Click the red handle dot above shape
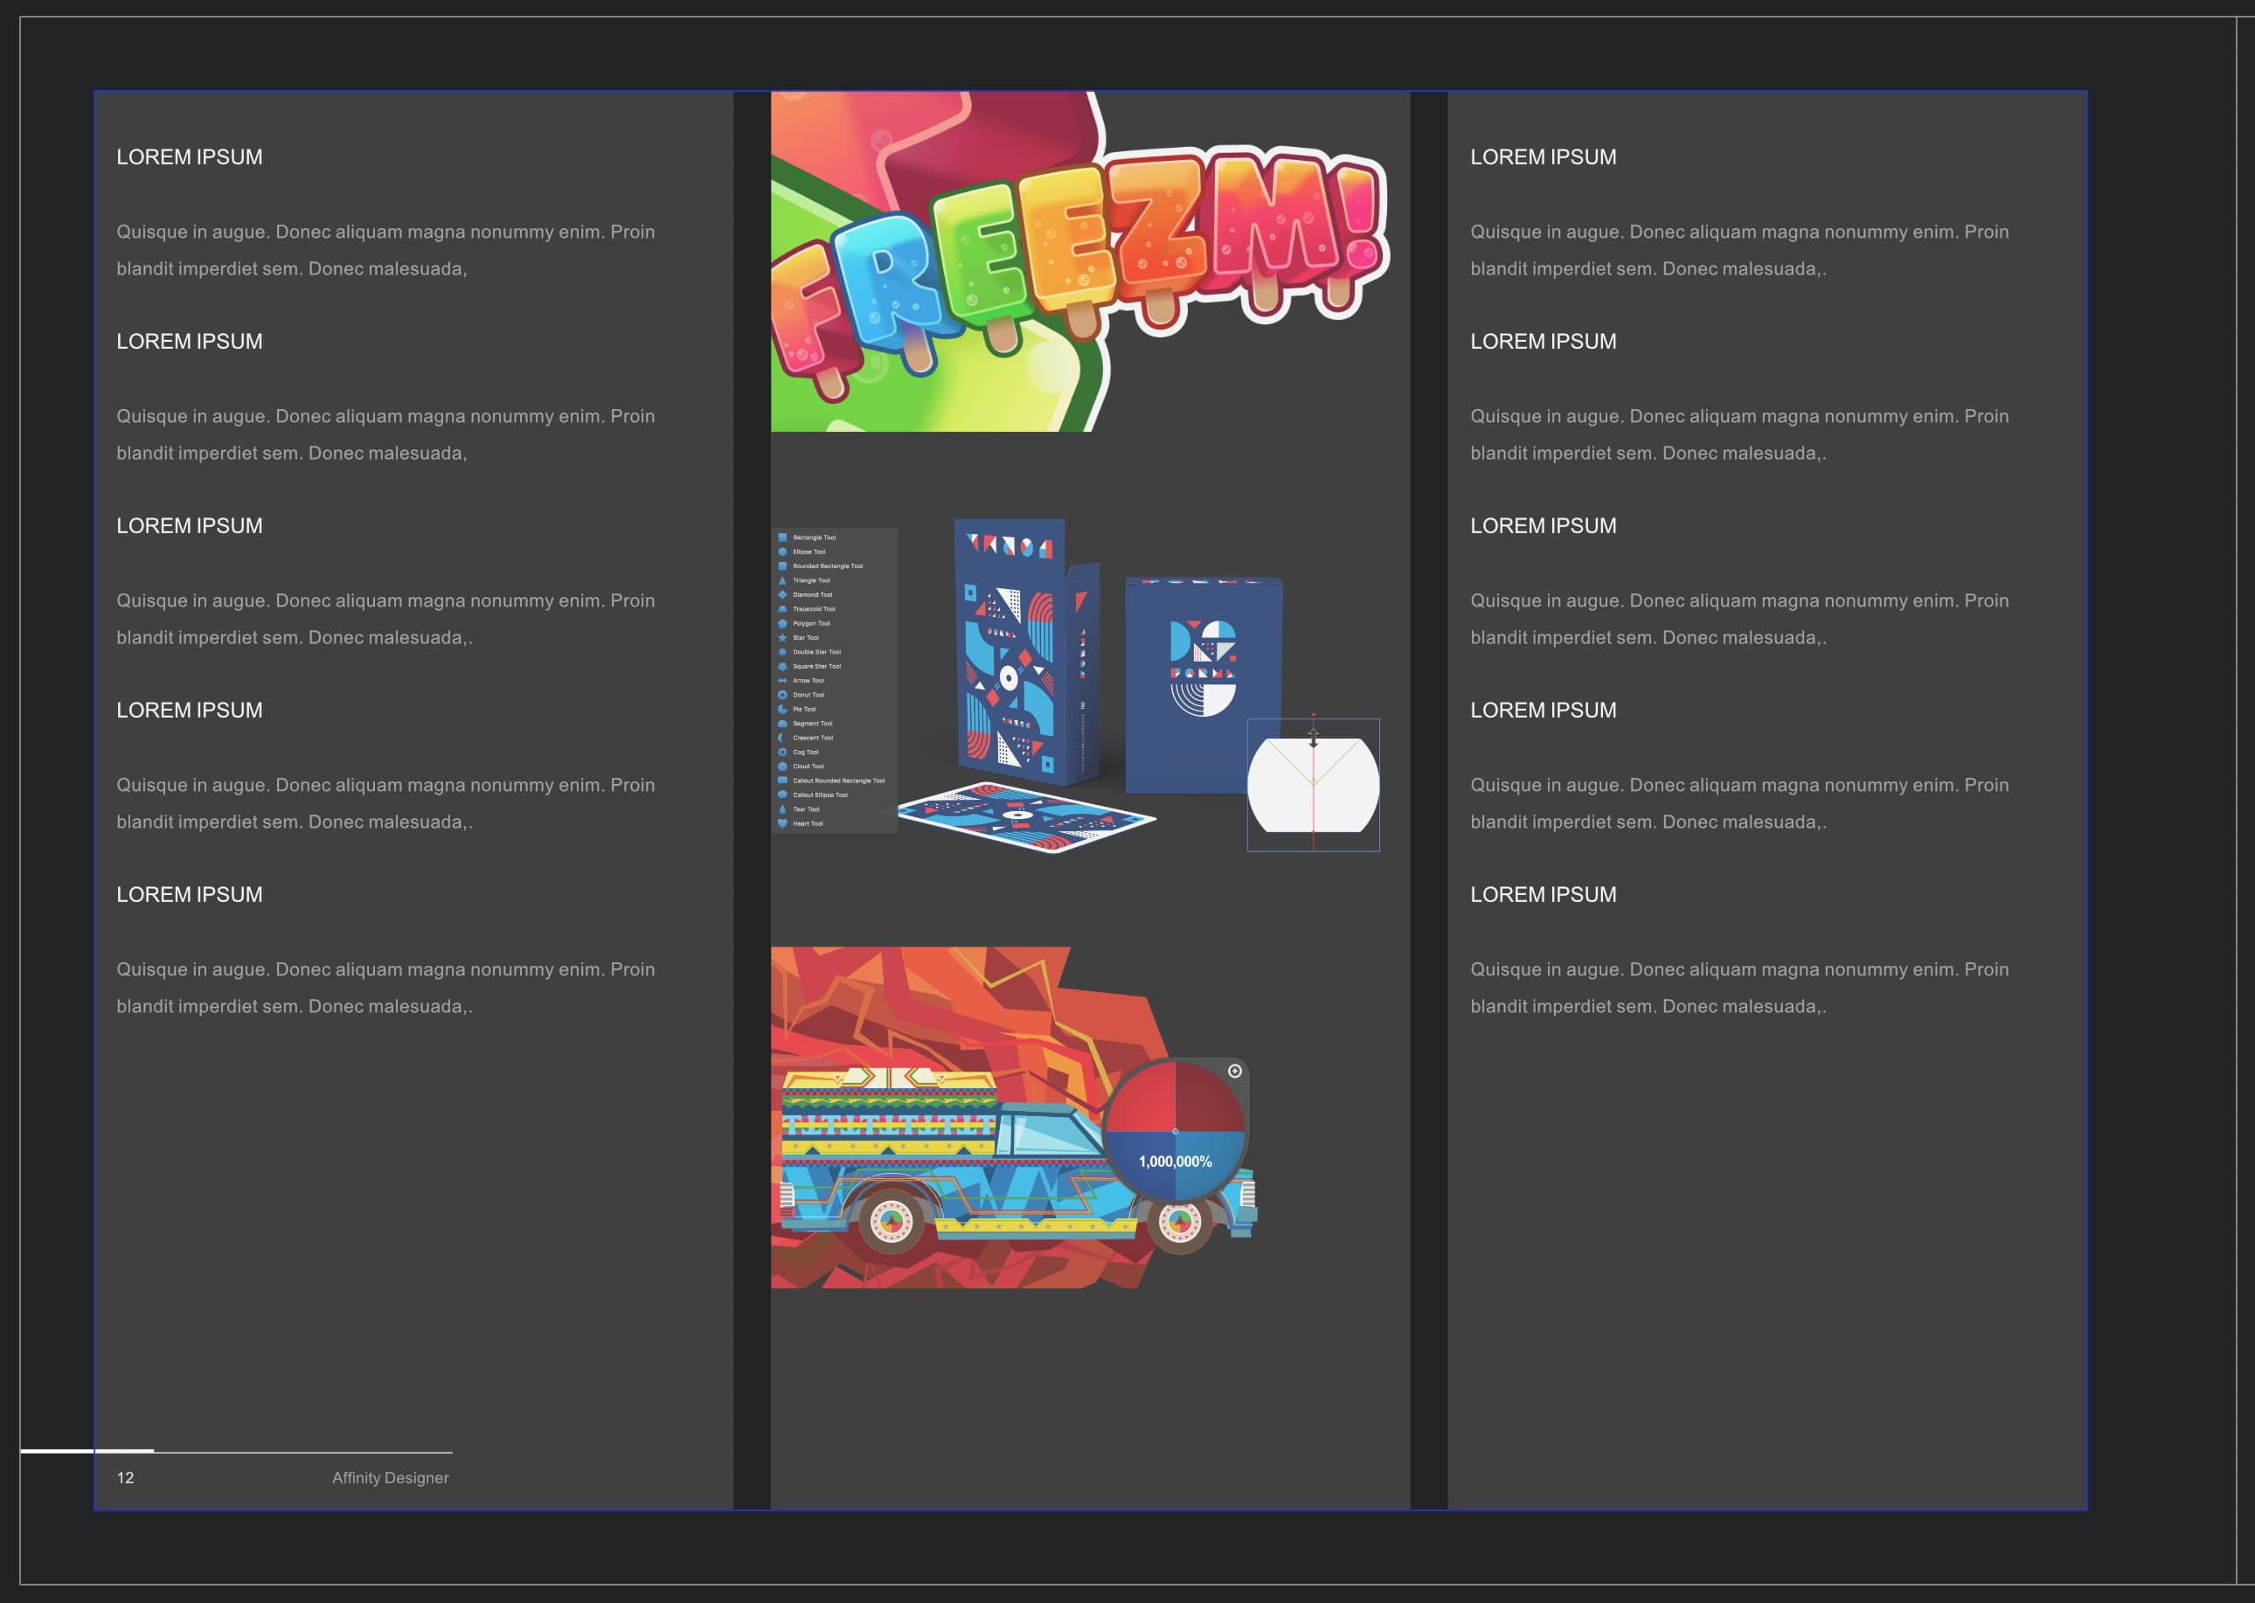The width and height of the screenshot is (2255, 1603). [1313, 715]
